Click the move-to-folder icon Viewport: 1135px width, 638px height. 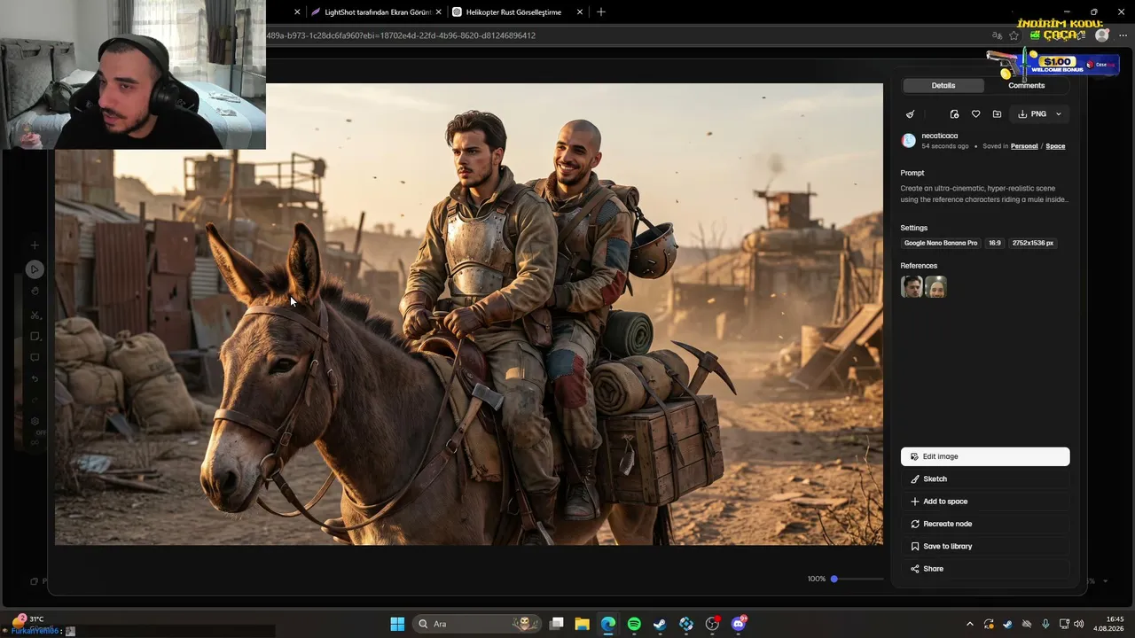[997, 114]
